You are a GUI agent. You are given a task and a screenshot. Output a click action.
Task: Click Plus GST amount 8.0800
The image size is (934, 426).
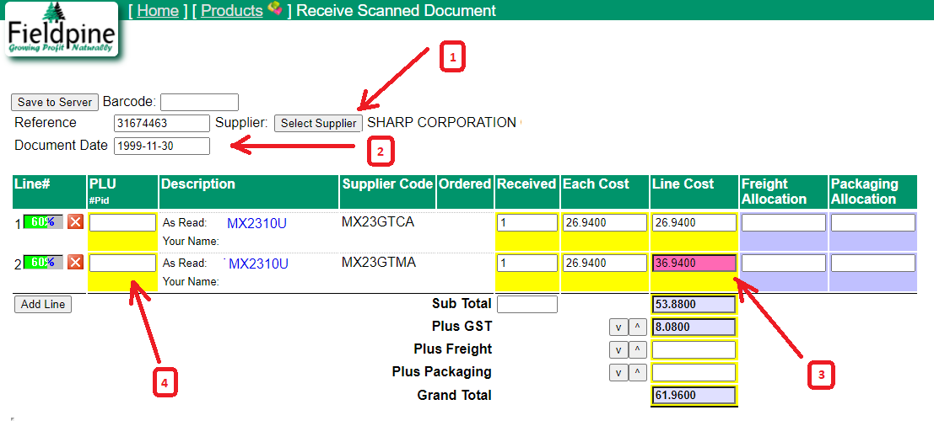click(x=694, y=327)
